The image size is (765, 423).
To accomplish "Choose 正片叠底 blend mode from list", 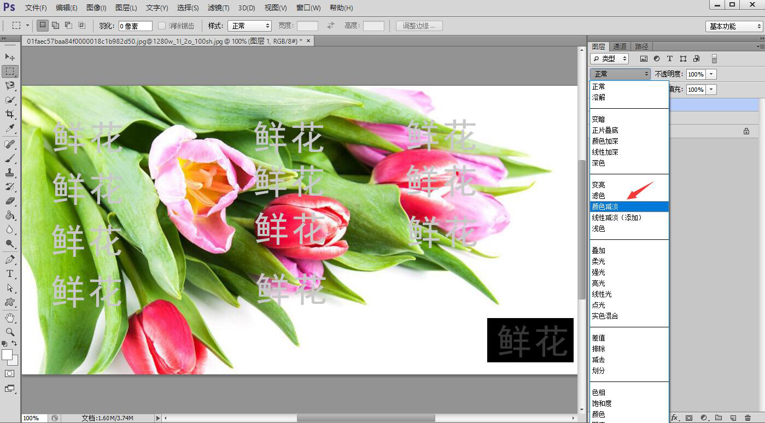I will pyautogui.click(x=605, y=130).
